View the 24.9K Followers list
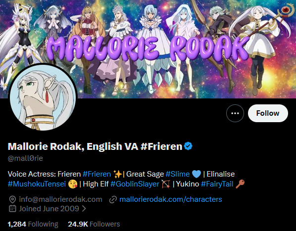 click(94, 224)
